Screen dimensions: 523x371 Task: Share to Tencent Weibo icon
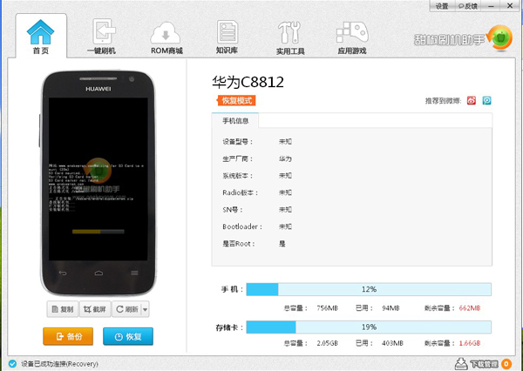coord(486,100)
